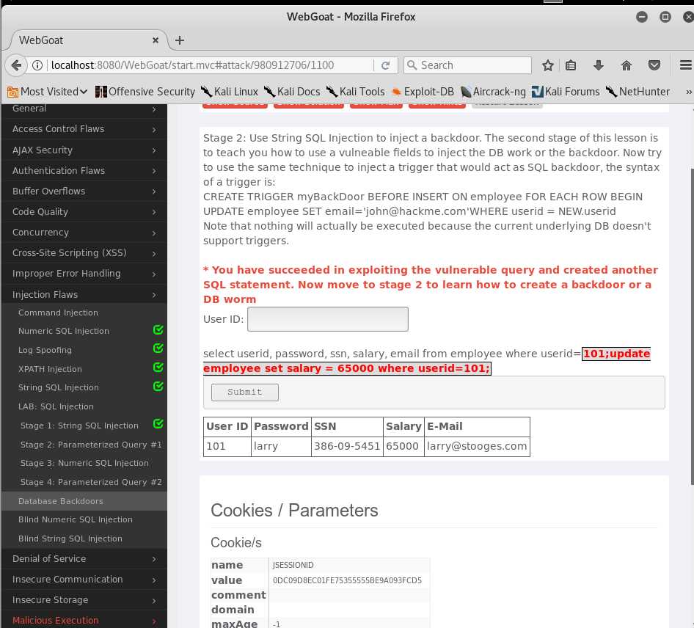This screenshot has width=694, height=628.
Task: Open Numeric SQL Injection lesson
Action: 63,331
